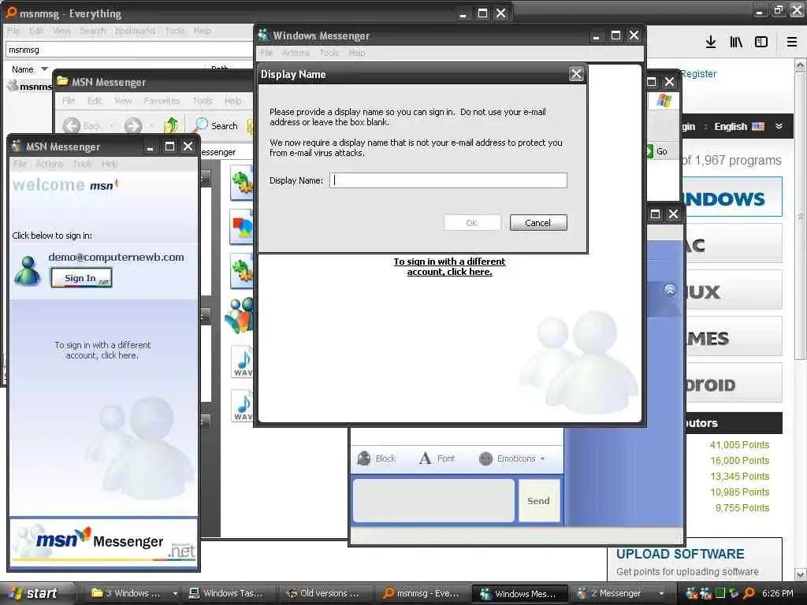
Task: Expand the '3 Windows' taskbar group arrow
Action: [175, 594]
